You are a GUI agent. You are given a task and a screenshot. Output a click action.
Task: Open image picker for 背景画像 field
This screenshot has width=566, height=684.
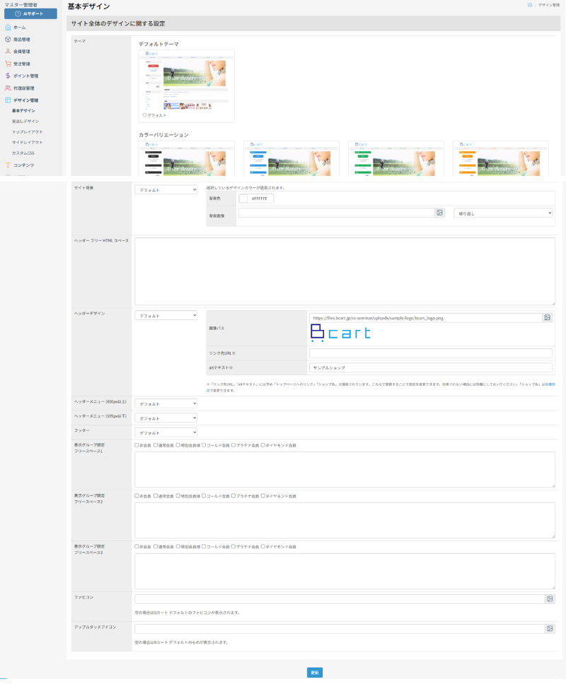439,213
